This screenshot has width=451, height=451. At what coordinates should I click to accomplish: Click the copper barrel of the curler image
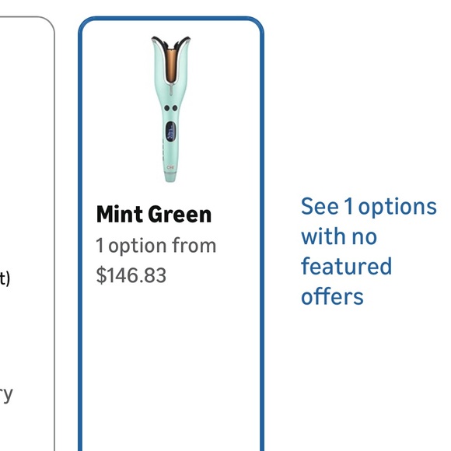click(x=171, y=65)
